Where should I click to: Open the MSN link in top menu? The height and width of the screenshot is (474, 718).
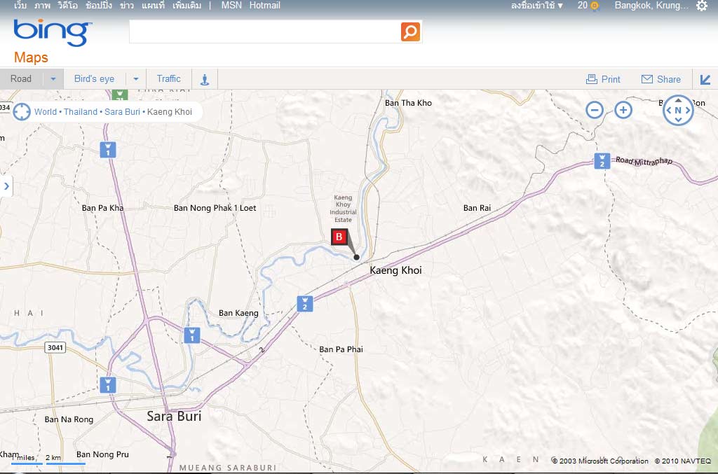coord(231,6)
